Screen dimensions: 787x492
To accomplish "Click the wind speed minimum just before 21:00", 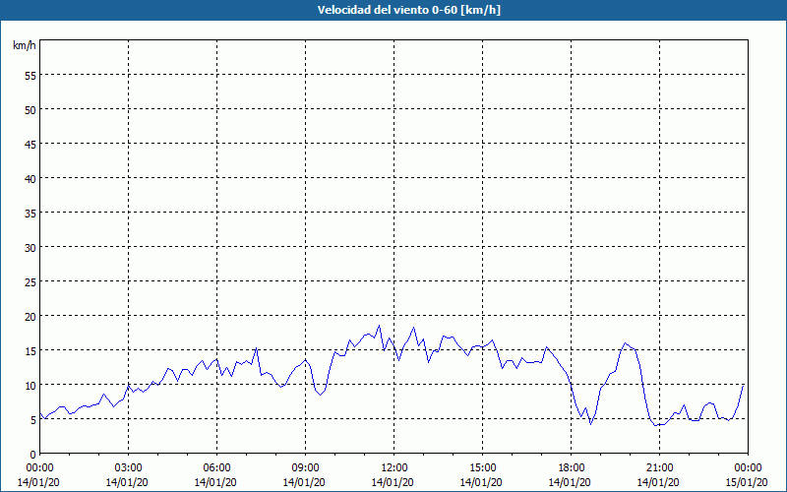I will click(x=655, y=426).
